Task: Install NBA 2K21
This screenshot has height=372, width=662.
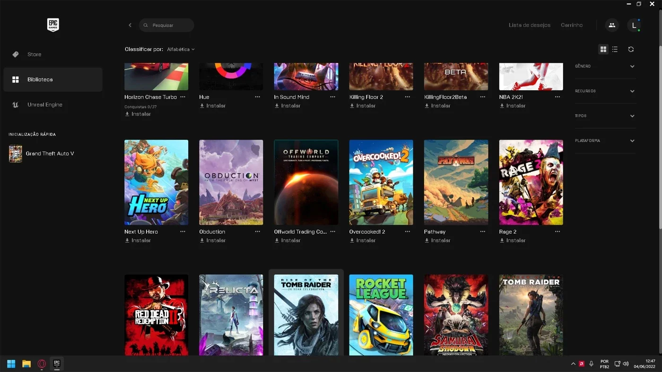Action: click(513, 106)
